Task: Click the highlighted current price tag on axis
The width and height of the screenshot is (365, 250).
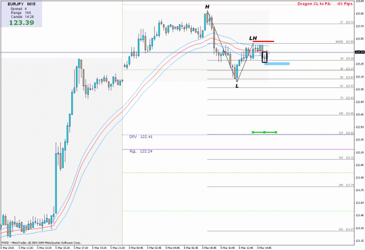Action: click(x=360, y=52)
